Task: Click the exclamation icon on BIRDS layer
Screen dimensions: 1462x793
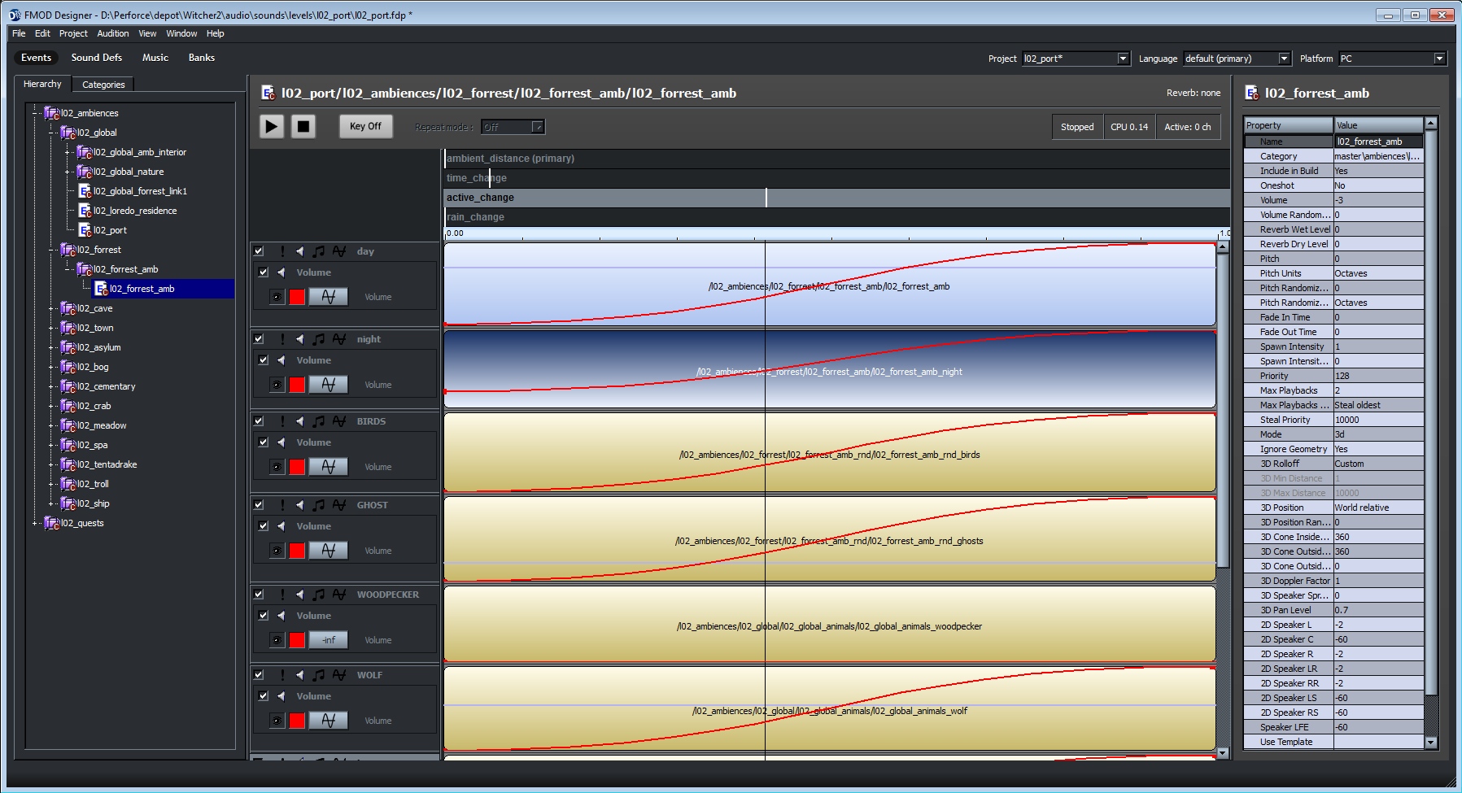Action: [x=282, y=421]
